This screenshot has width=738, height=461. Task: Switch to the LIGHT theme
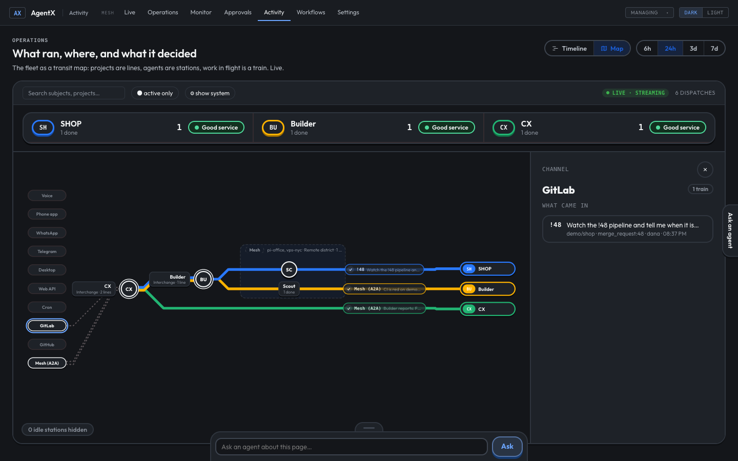(715, 13)
